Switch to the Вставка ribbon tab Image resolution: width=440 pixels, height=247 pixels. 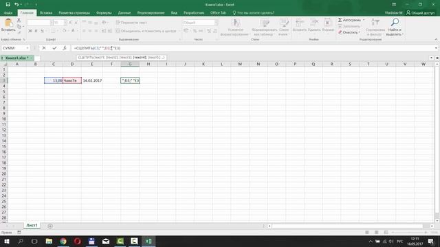click(x=46, y=13)
